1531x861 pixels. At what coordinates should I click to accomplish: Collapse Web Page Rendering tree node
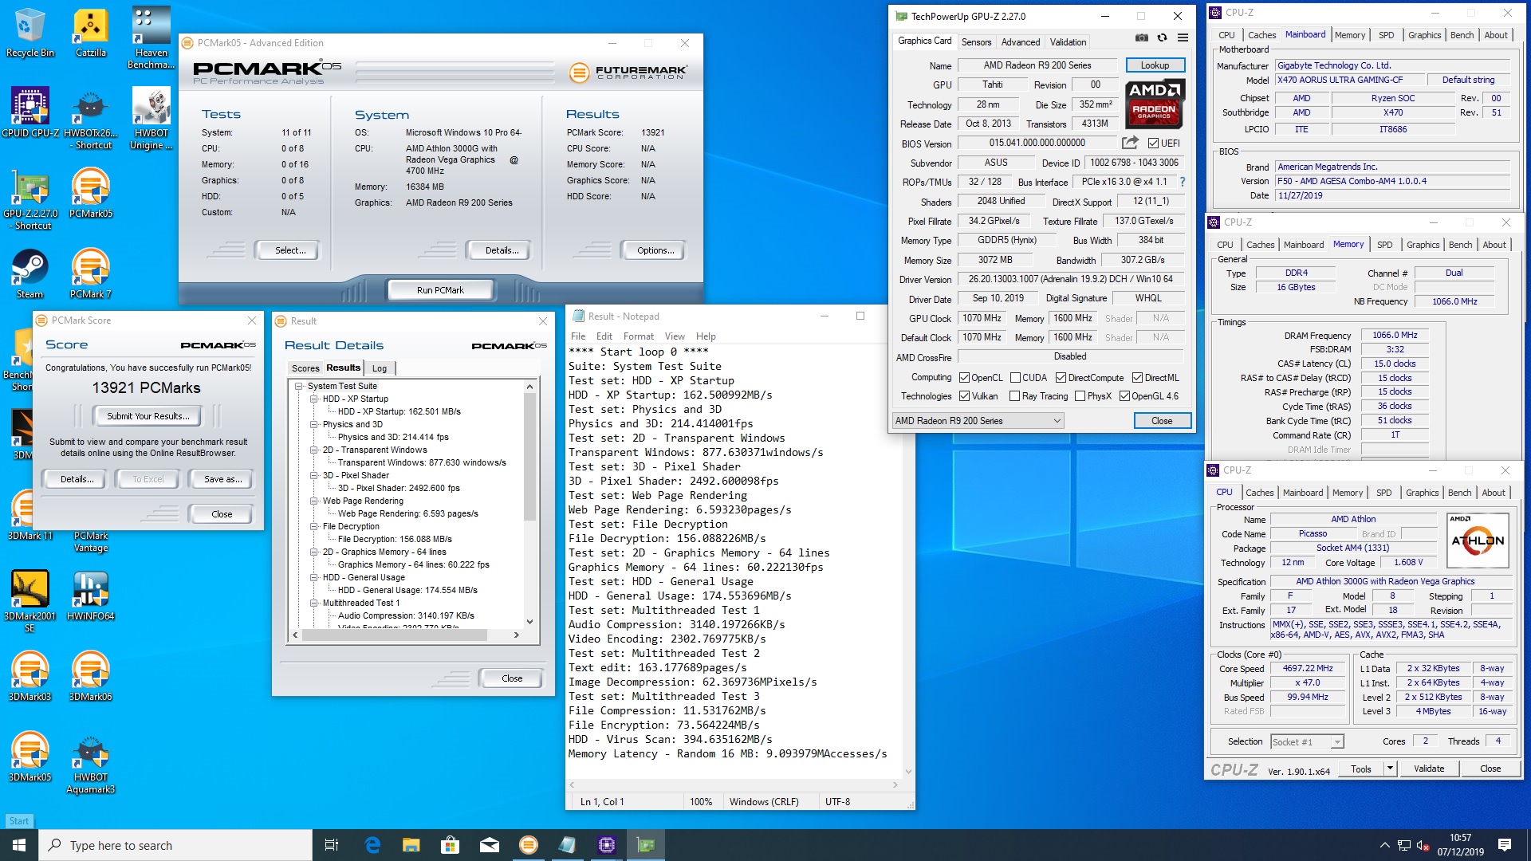(x=314, y=501)
